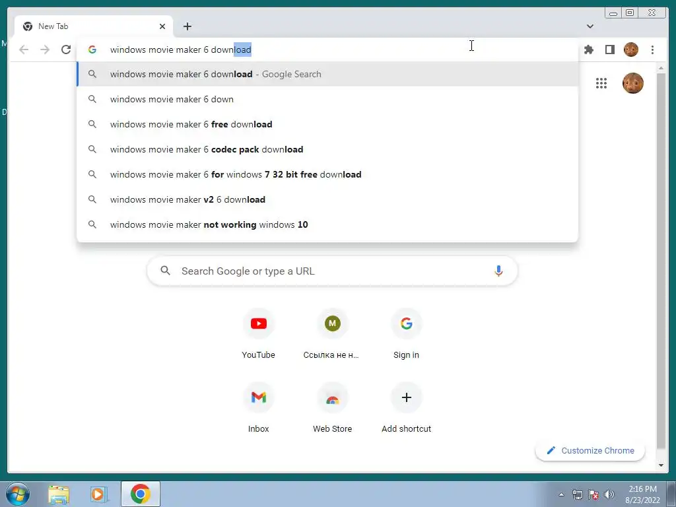
Task: Open Chrome profile avatar in toolbar
Action: coord(630,50)
